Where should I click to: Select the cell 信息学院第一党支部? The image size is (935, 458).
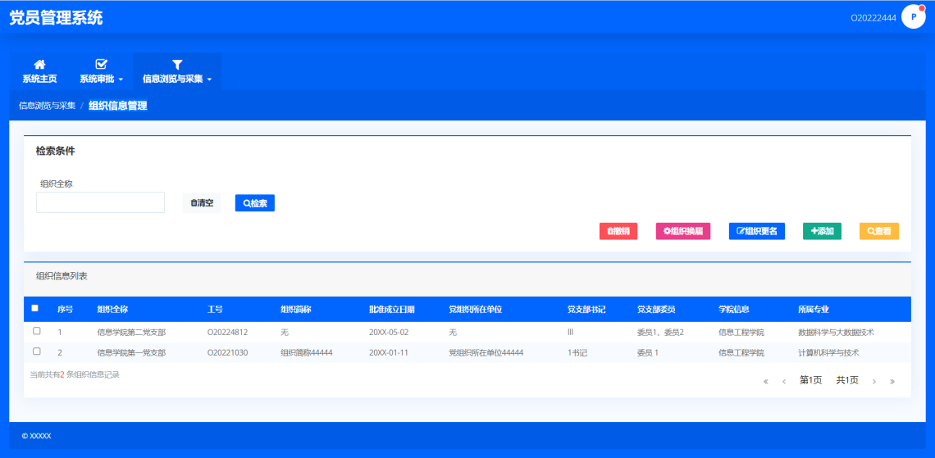tap(131, 352)
